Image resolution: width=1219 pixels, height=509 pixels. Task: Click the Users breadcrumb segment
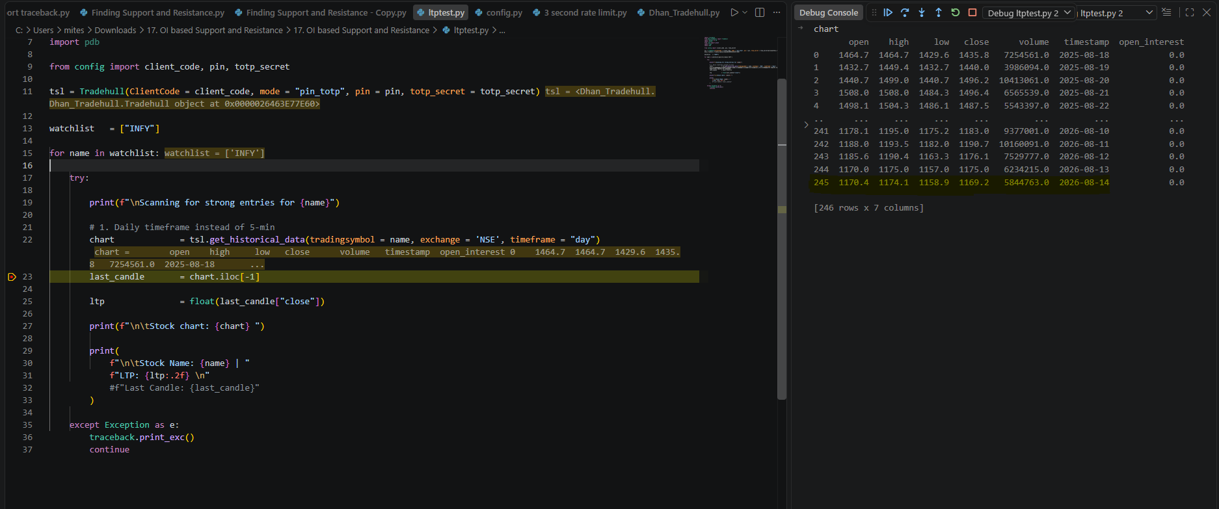point(44,30)
